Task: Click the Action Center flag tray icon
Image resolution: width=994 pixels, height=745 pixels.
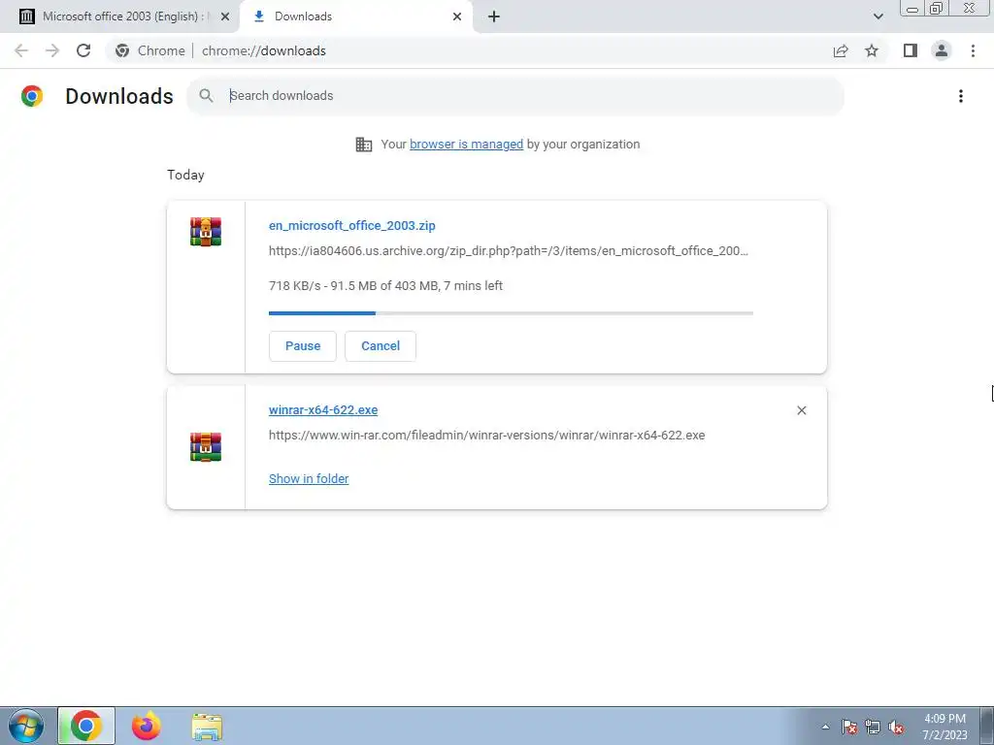Action: click(x=849, y=727)
